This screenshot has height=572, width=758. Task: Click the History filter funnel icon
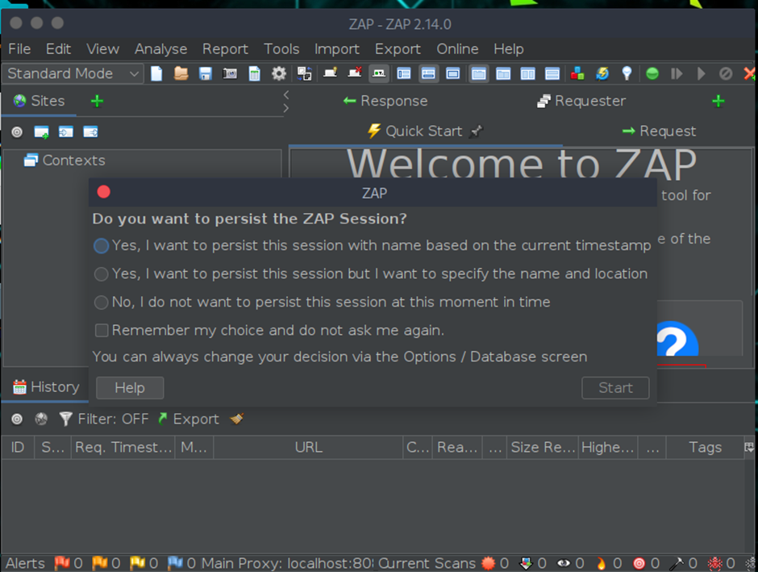[65, 419]
